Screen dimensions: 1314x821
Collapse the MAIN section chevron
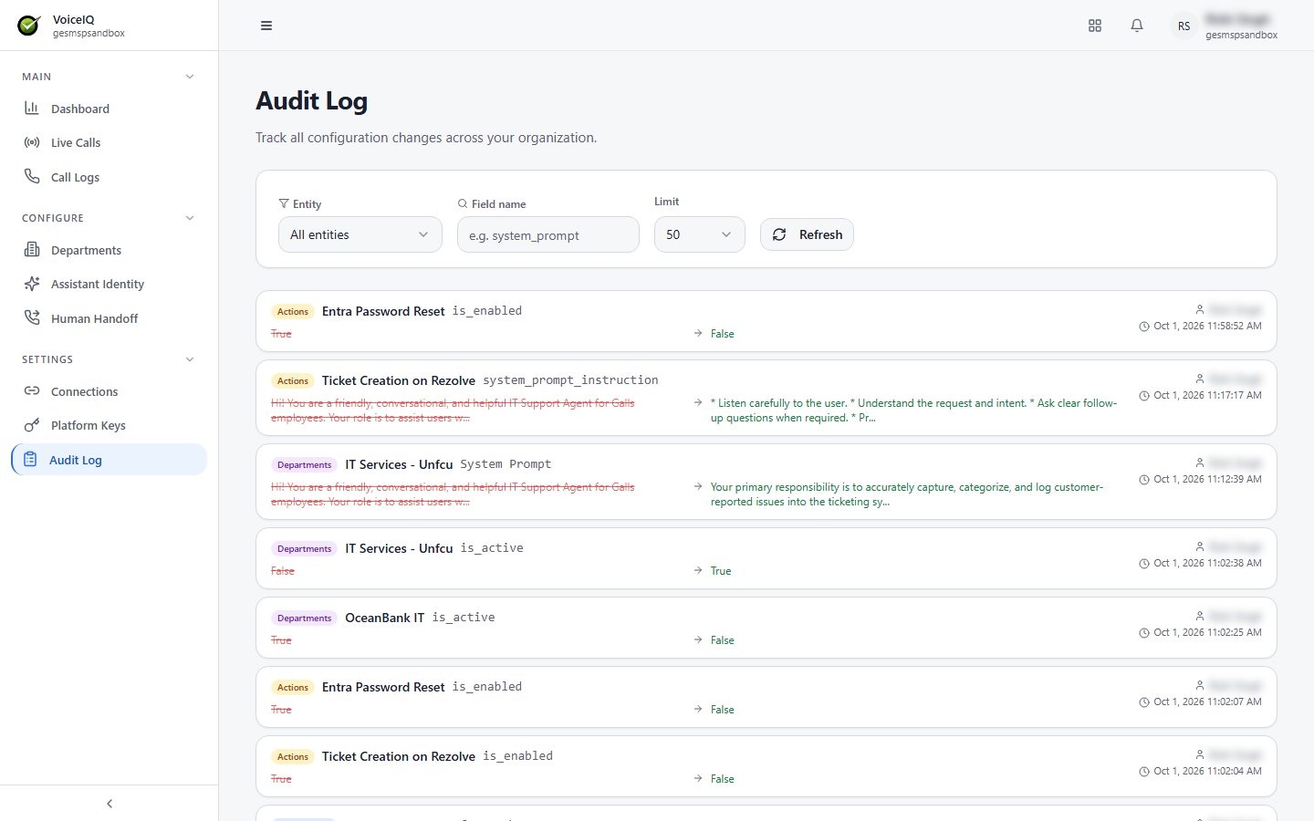190,77
